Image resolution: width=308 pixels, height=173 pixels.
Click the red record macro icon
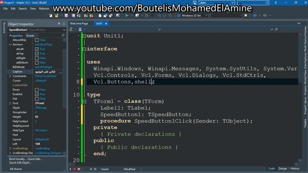pos(75,169)
